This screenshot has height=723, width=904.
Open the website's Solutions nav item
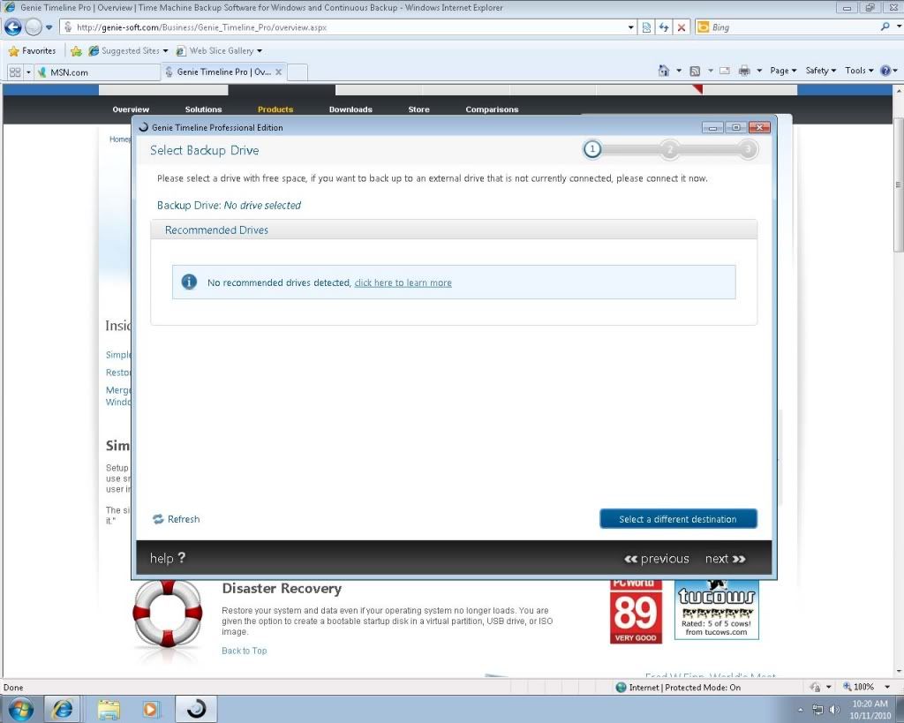coord(204,109)
